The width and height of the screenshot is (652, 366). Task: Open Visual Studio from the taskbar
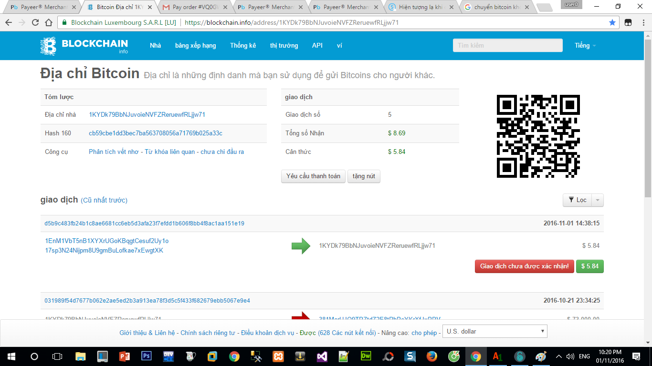(x=322, y=356)
